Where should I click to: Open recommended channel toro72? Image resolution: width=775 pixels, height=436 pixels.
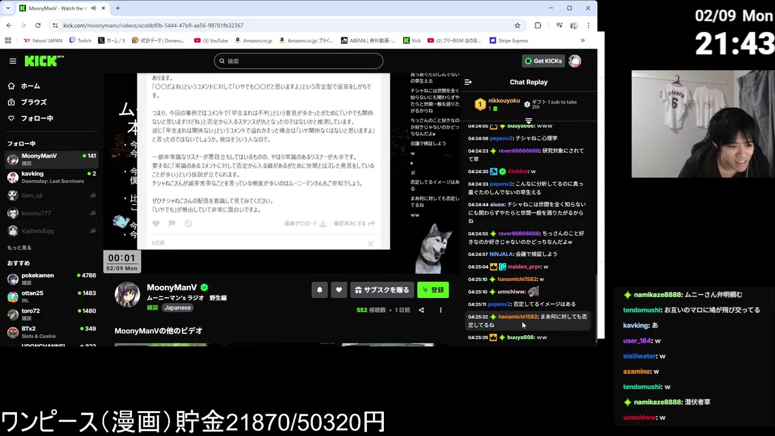tap(51, 314)
